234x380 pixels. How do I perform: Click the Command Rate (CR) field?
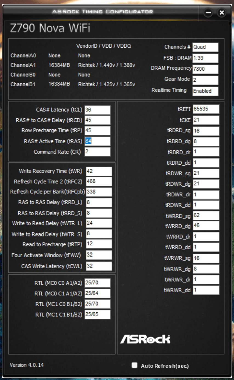point(97,152)
